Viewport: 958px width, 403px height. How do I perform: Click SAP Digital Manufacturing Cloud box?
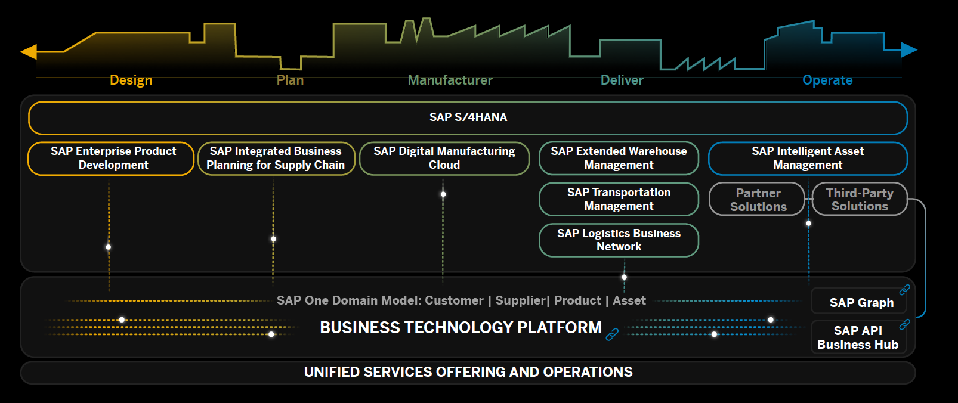tap(444, 158)
